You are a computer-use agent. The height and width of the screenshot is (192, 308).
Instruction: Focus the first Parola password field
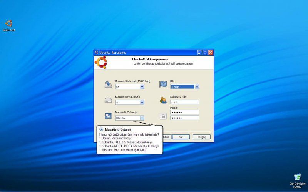pyautogui.click(x=184, y=112)
